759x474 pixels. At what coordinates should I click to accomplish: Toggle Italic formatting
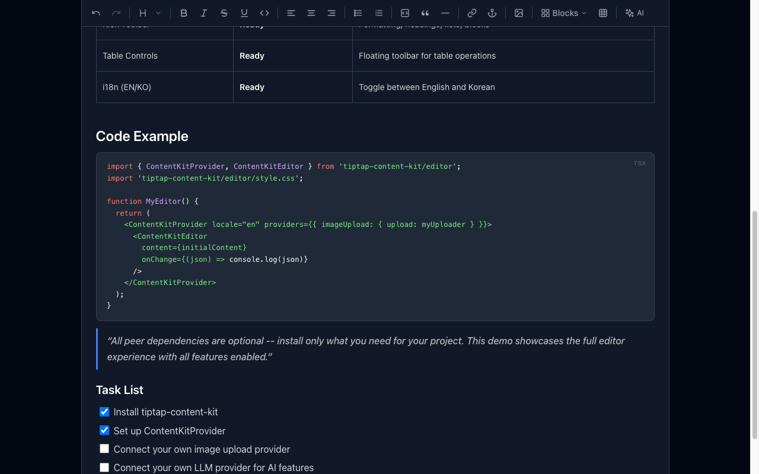pos(204,13)
